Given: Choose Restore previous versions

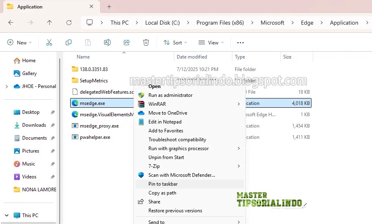Looking at the screenshot, I should (190, 211).
